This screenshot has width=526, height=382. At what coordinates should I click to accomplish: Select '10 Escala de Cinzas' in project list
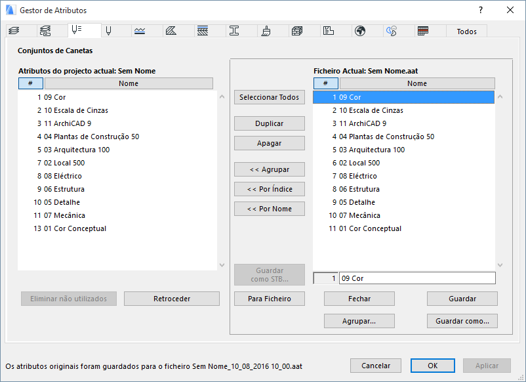click(x=117, y=110)
